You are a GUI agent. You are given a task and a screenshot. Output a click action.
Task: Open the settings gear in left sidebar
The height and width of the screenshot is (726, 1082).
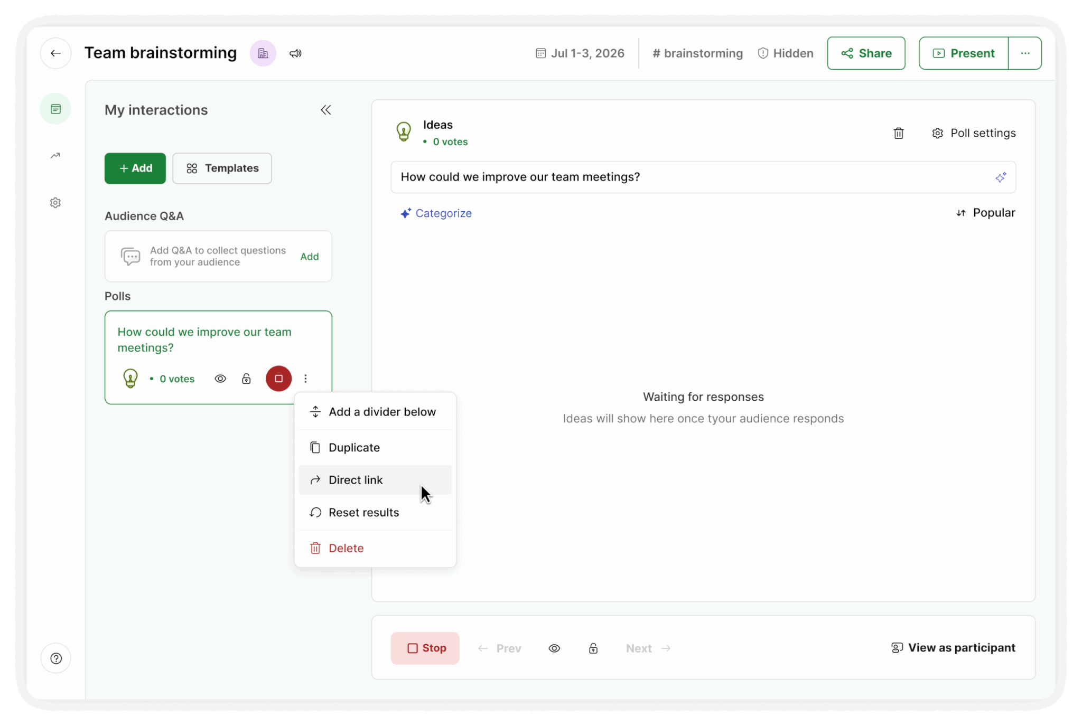55,203
